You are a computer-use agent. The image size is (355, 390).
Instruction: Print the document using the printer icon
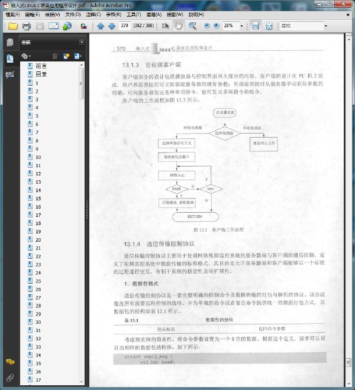point(27,26)
